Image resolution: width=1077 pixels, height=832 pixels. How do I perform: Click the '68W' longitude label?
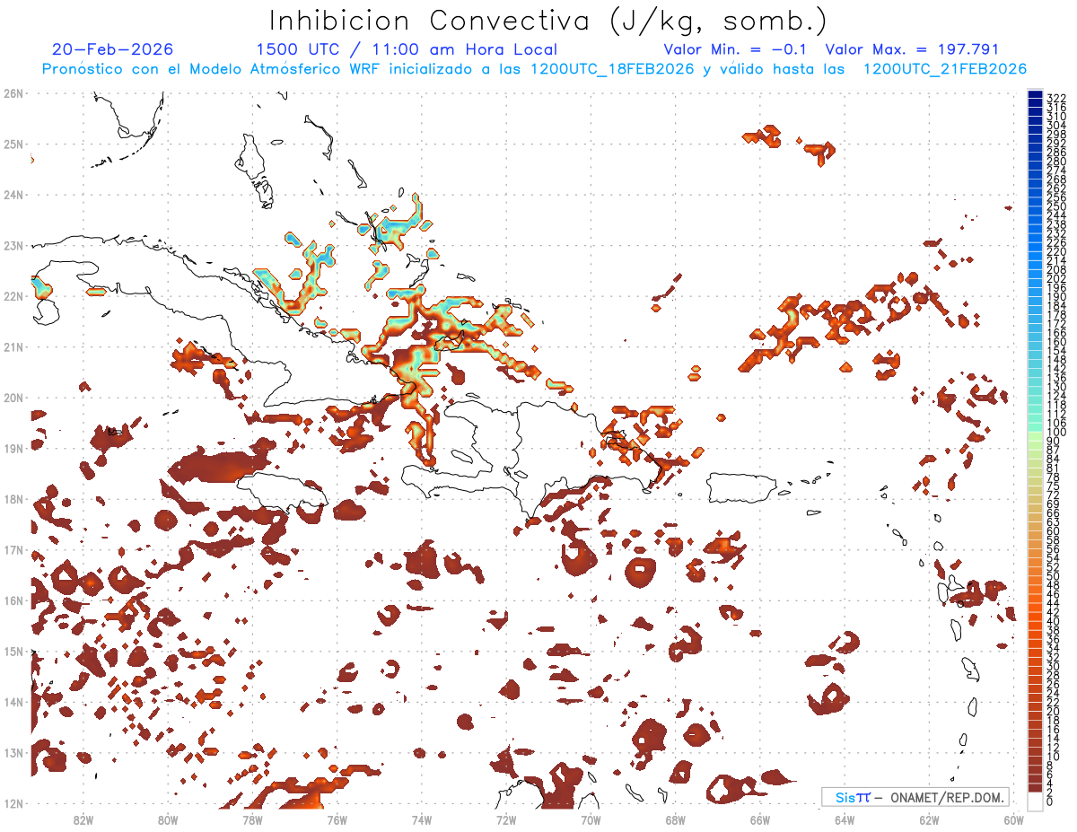(676, 819)
